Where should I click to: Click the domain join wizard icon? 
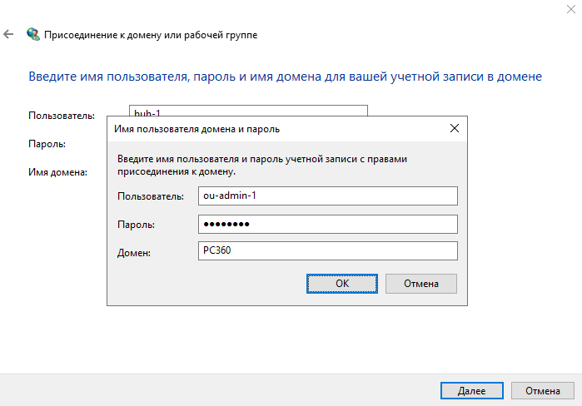[32, 35]
